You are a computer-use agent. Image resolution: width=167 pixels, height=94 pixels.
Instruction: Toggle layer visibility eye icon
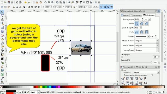(25, 92)
